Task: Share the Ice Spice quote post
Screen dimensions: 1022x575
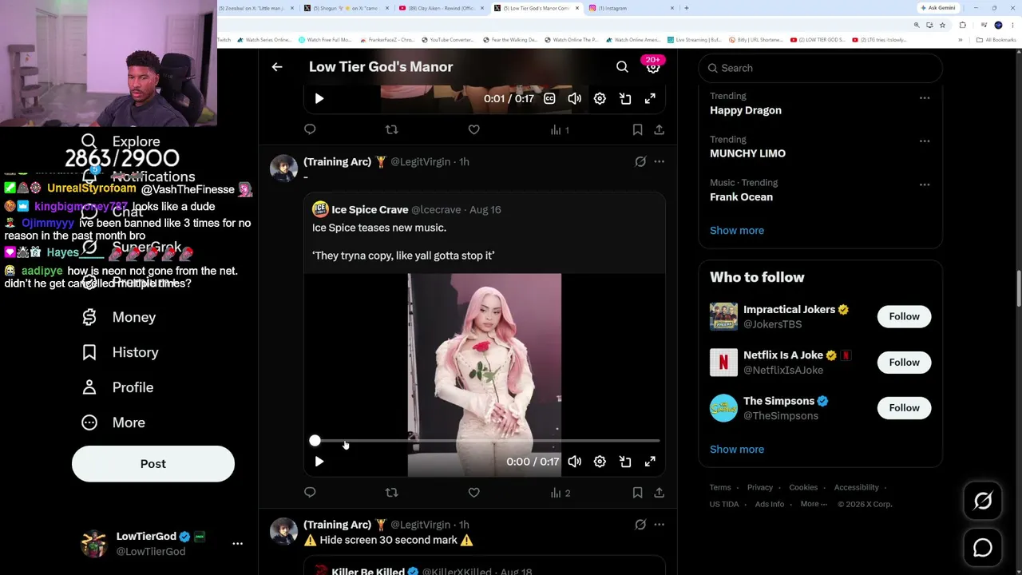Action: click(x=659, y=493)
